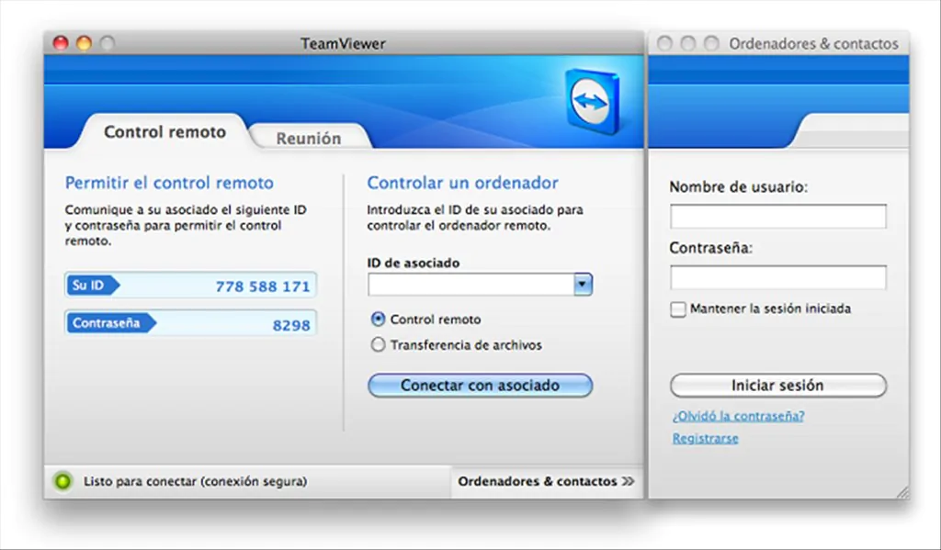941x550 pixels.
Task: Toggle Ordenadores & contactos panel button
Action: click(x=546, y=481)
